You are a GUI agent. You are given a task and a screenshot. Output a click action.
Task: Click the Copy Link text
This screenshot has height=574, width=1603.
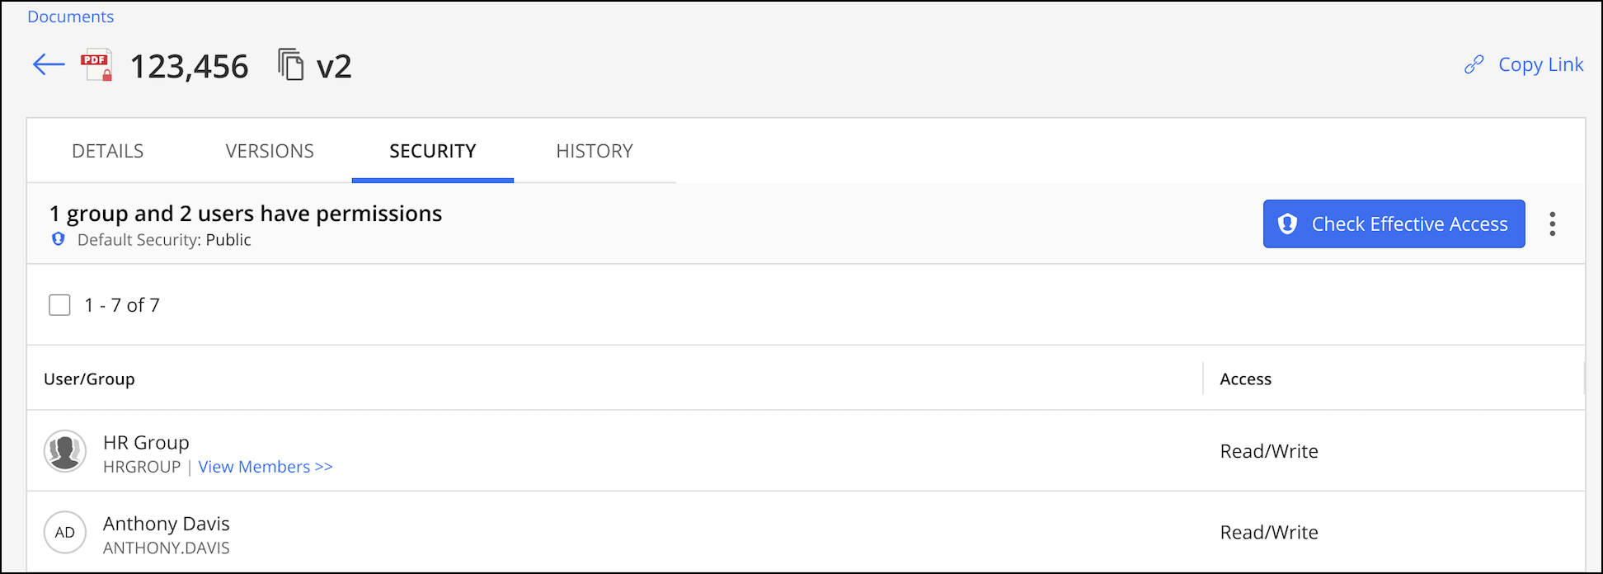pyautogui.click(x=1540, y=65)
